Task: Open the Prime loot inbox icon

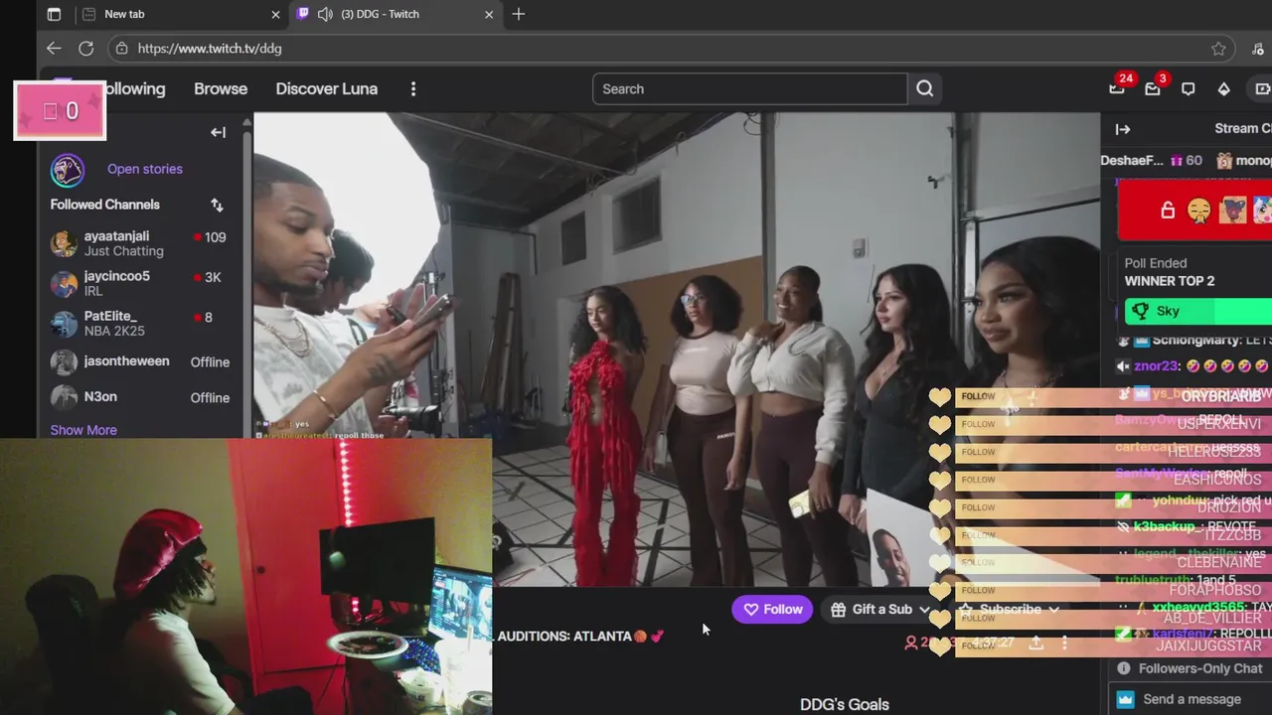Action: (1117, 88)
